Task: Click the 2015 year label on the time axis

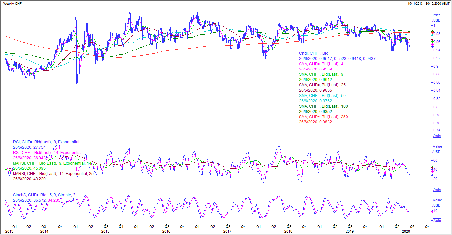Action: coord(106,232)
